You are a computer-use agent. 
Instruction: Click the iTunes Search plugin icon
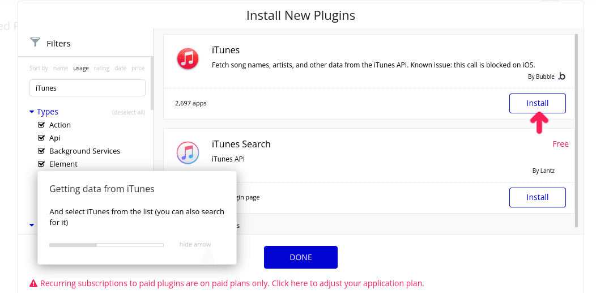click(x=188, y=153)
